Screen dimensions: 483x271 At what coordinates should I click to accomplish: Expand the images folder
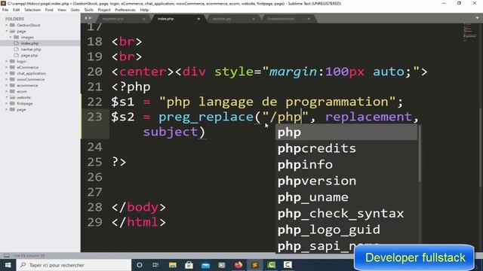[x=11, y=37]
